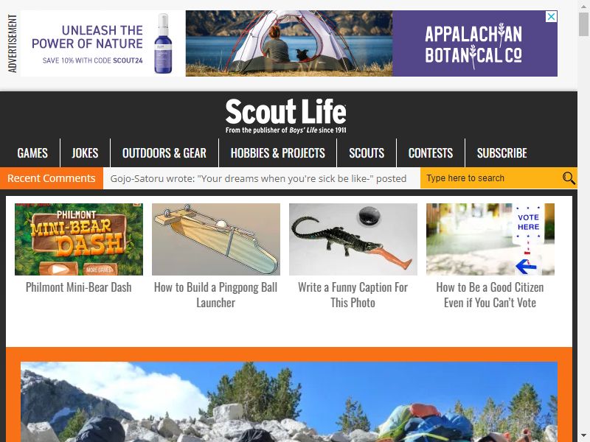Open the pingpong ball launcher thumbnail
The width and height of the screenshot is (590, 442).
pyautogui.click(x=216, y=239)
